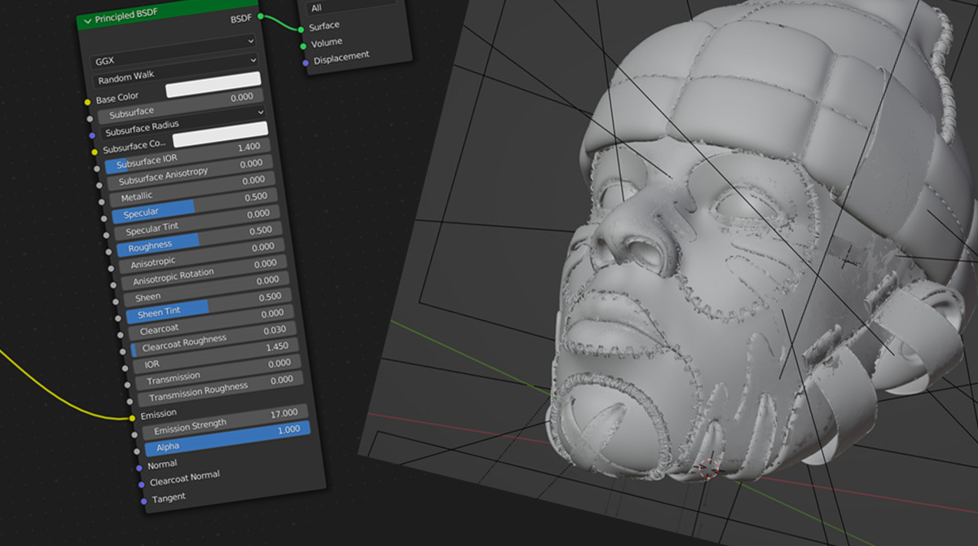Click the Subsurface value slider
The height and width of the screenshot is (546, 978).
(180, 106)
